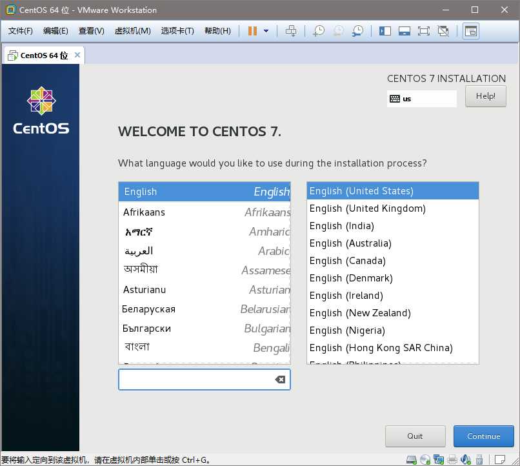Select Belarusian in the language list
Image resolution: width=520 pixels, height=466 pixels.
[x=205, y=309]
